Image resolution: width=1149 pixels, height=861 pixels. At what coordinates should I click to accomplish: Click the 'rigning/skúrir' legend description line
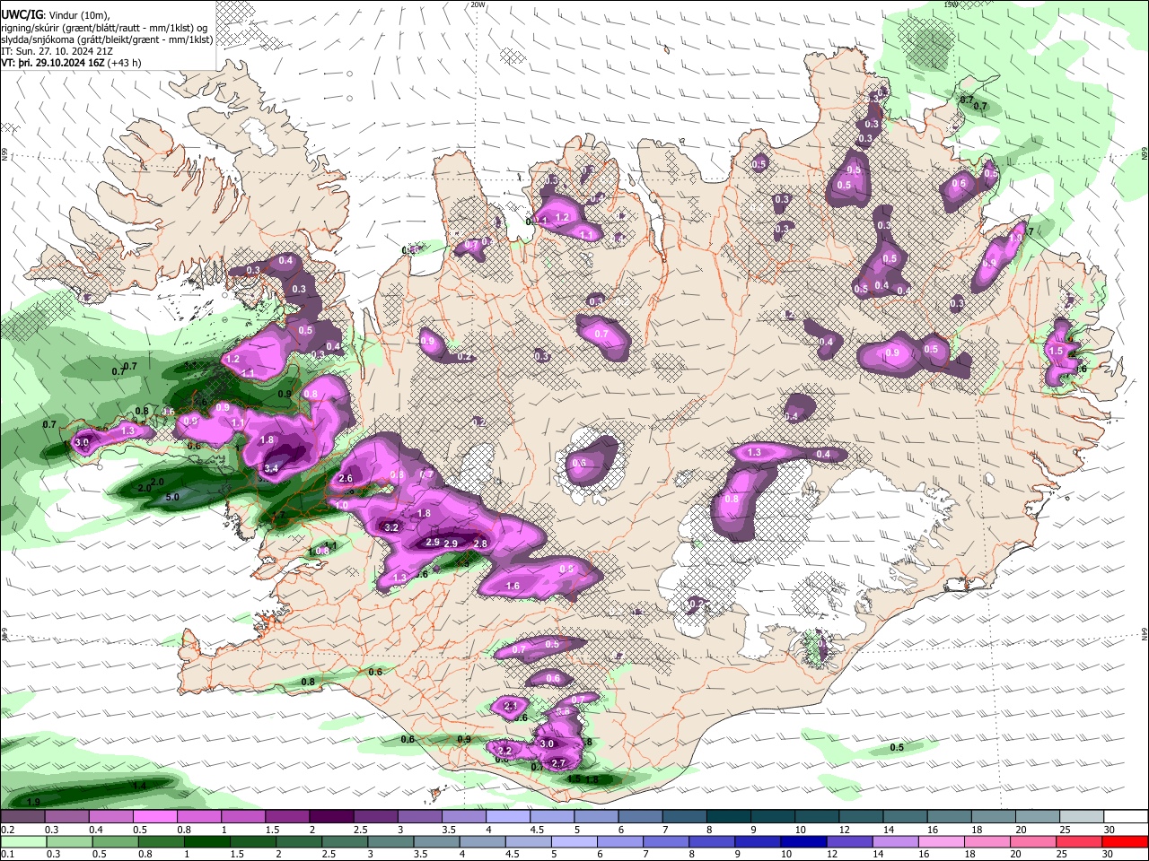pyautogui.click(x=104, y=28)
